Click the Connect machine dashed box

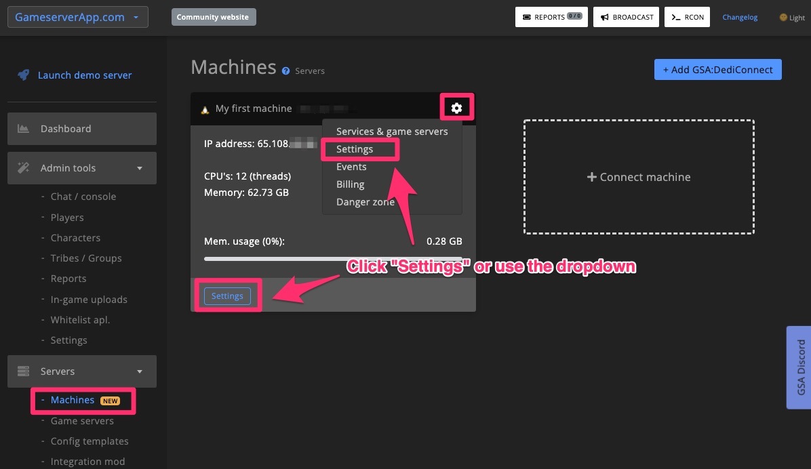click(x=639, y=177)
